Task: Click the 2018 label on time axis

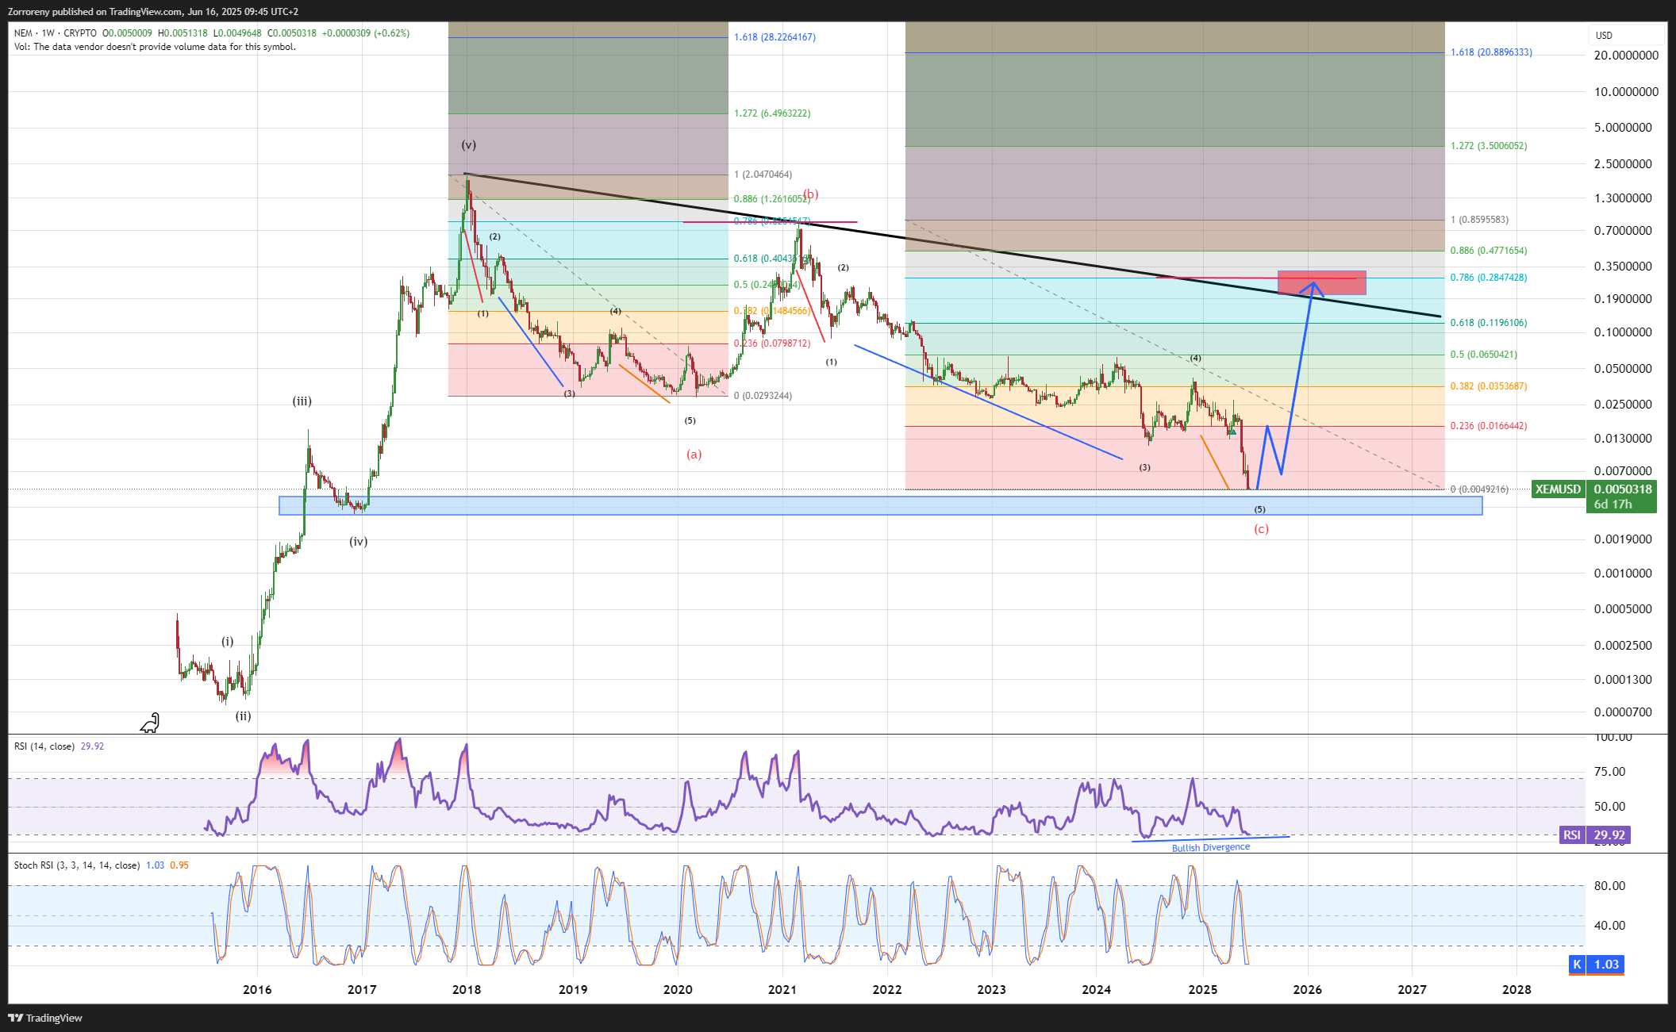Action: [467, 989]
